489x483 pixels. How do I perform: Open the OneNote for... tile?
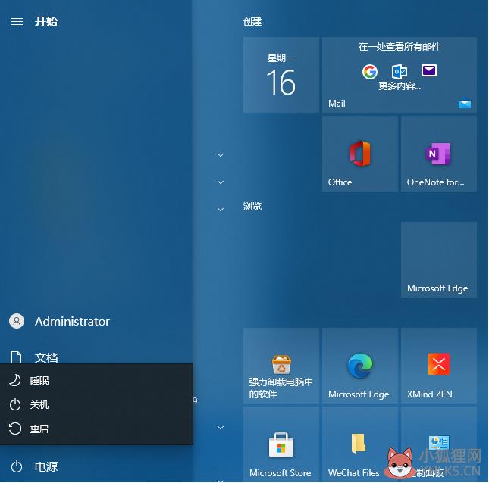[x=439, y=154]
